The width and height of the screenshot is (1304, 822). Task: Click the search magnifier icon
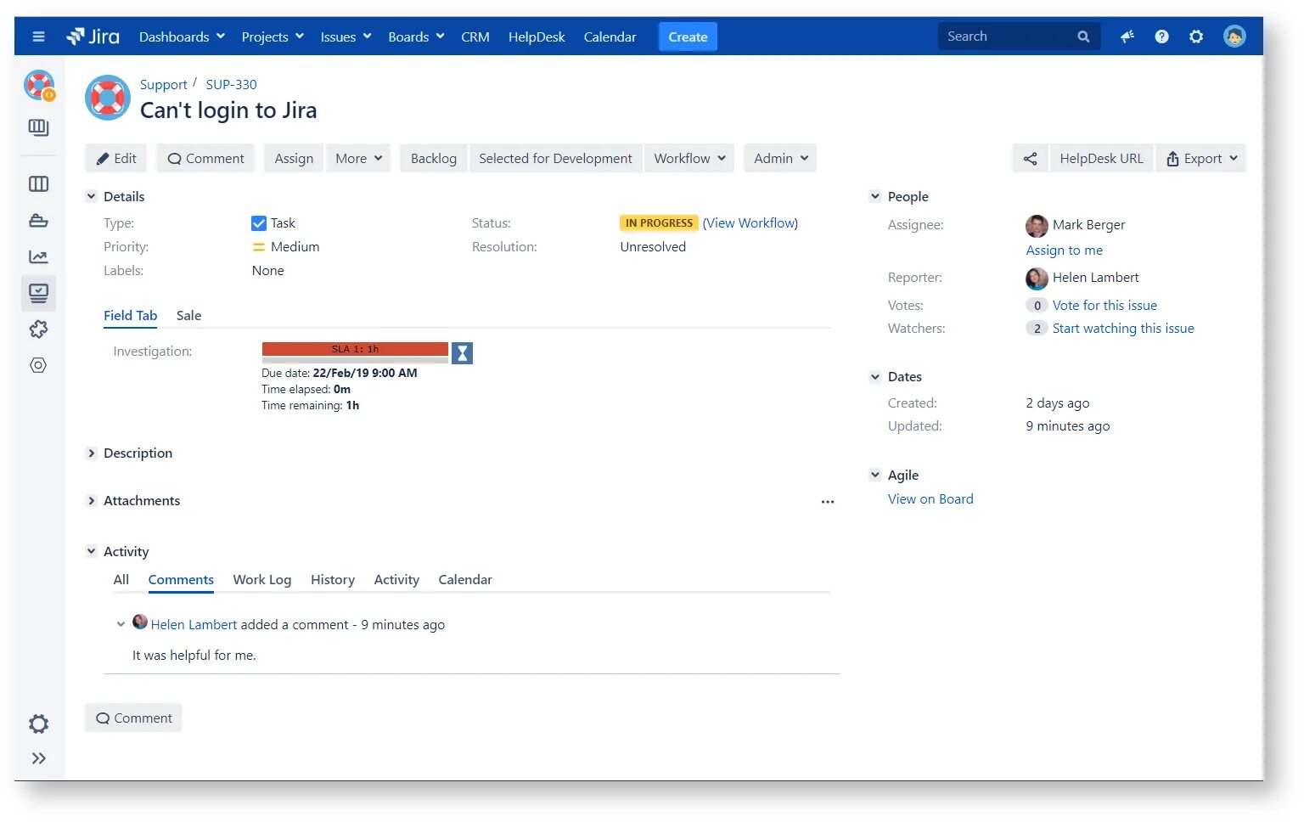tap(1083, 37)
